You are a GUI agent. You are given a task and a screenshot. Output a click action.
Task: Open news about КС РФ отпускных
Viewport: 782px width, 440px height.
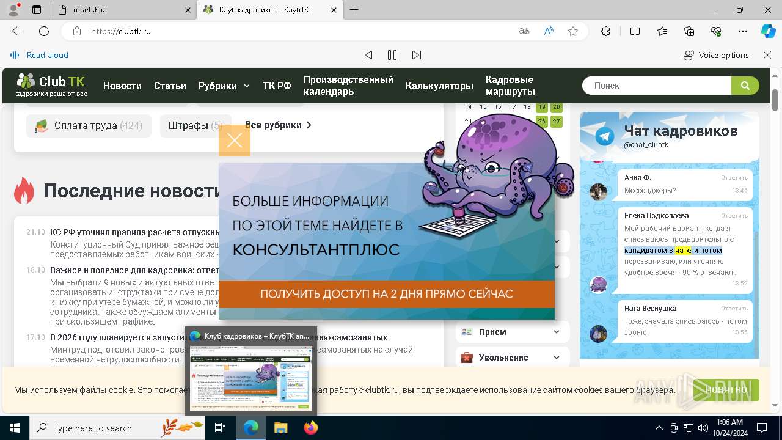134,232
